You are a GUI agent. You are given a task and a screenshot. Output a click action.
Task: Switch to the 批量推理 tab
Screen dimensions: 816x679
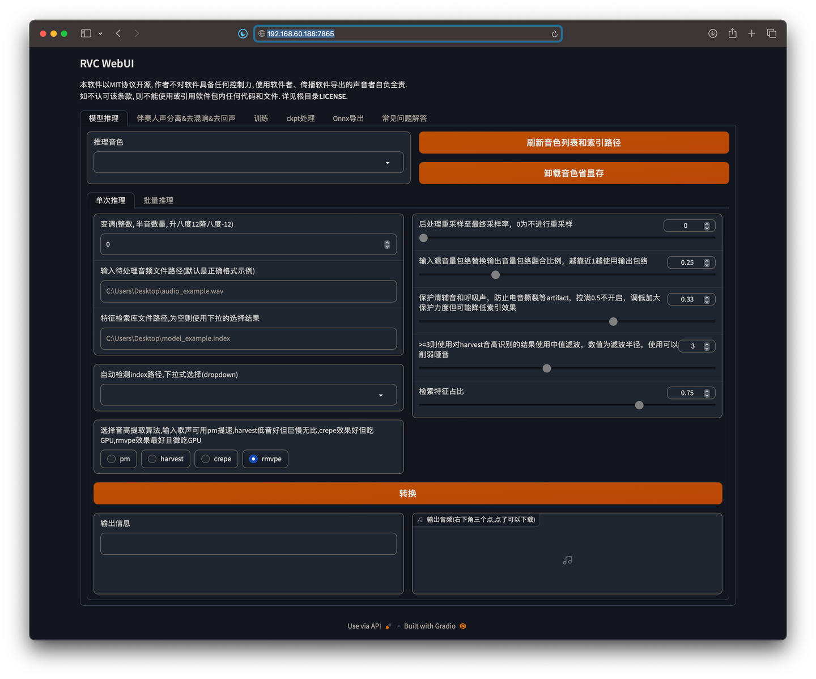point(158,200)
